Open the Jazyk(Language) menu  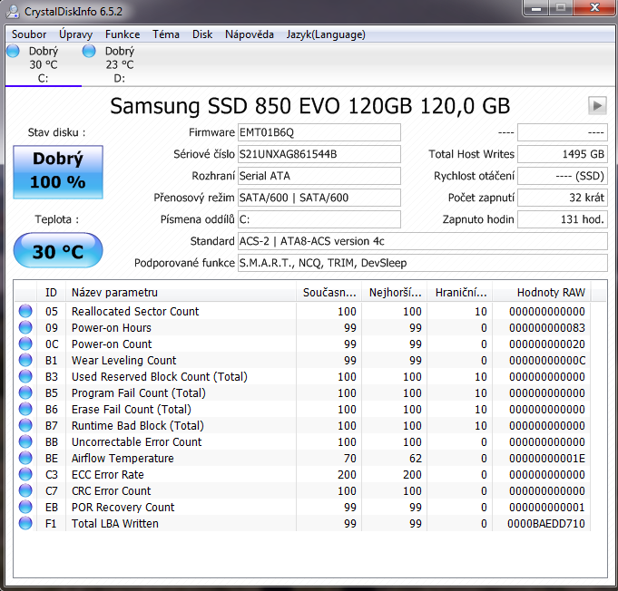coord(326,34)
